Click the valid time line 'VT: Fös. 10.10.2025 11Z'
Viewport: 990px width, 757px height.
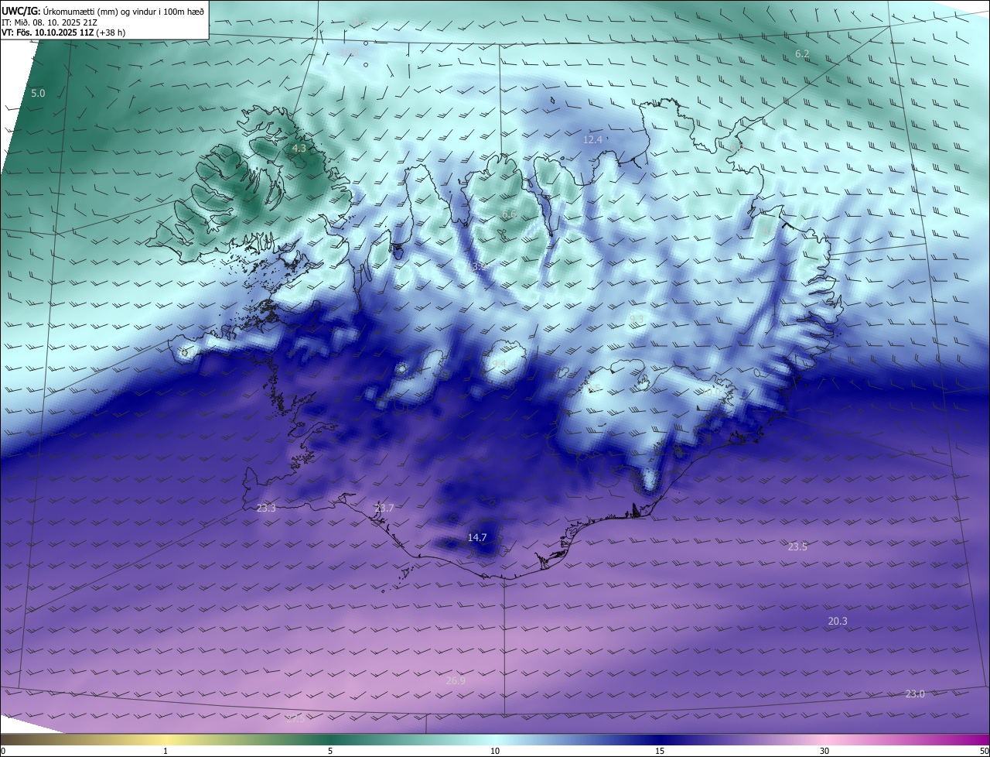pyautogui.click(x=47, y=33)
